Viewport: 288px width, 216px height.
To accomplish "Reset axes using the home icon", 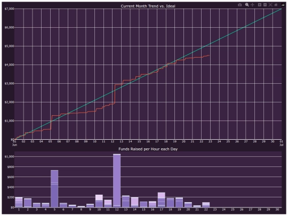I will click(x=276, y=5).
